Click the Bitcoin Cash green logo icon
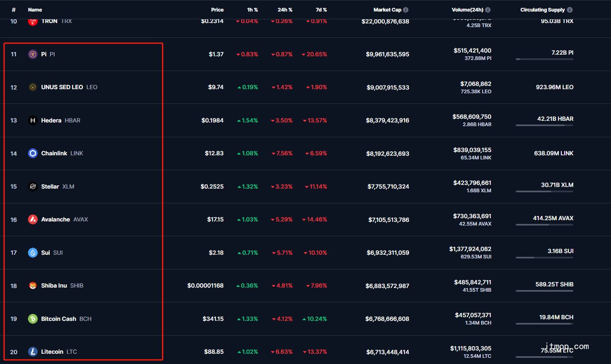This screenshot has height=364, width=611. coord(33,319)
